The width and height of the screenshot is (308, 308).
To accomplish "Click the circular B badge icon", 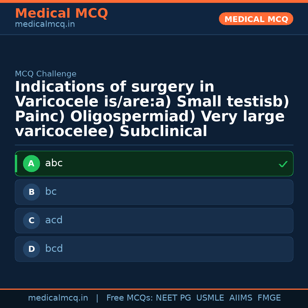I will point(31,192).
